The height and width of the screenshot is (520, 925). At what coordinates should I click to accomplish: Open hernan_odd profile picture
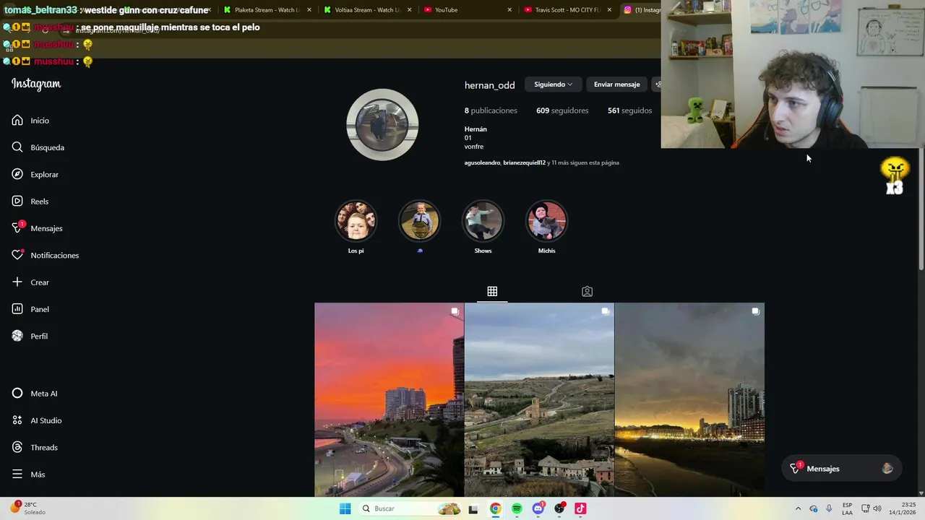(382, 124)
